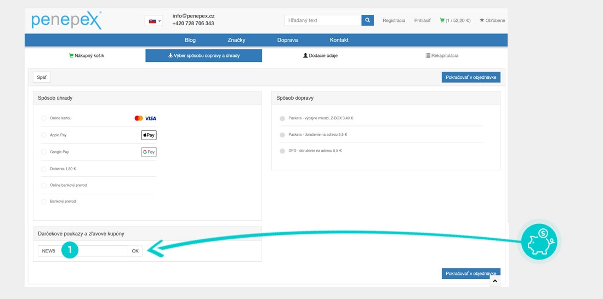Go to Rekapitulácia step
Screen dimensions: 603x299
pyautogui.click(x=442, y=55)
